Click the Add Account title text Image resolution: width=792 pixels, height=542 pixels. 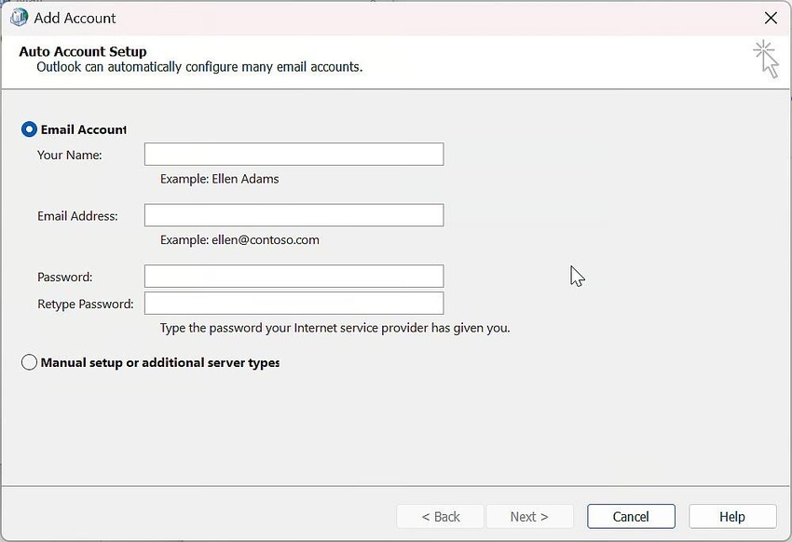point(75,17)
